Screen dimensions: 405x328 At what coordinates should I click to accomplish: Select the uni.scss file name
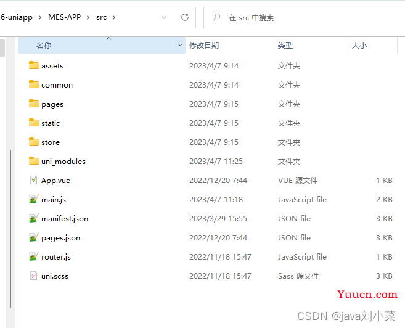pyautogui.click(x=55, y=276)
